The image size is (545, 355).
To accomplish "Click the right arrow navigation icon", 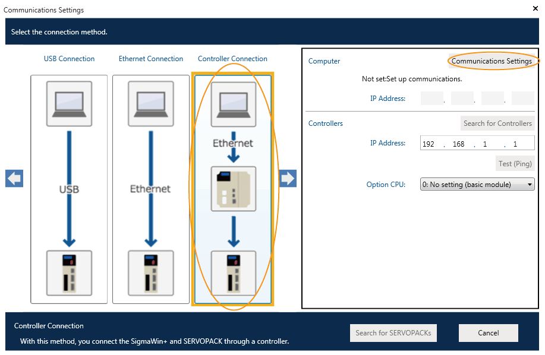I will (288, 178).
